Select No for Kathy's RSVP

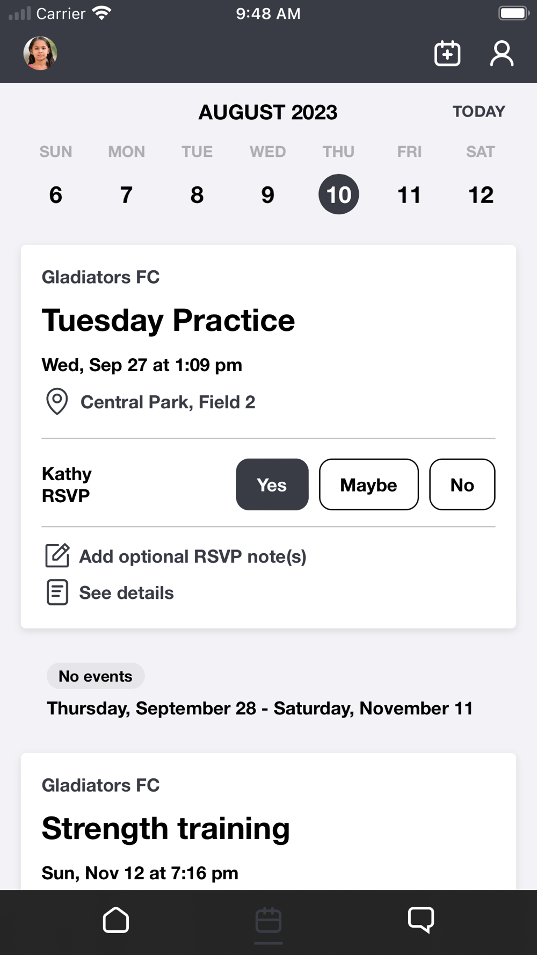[x=462, y=484]
